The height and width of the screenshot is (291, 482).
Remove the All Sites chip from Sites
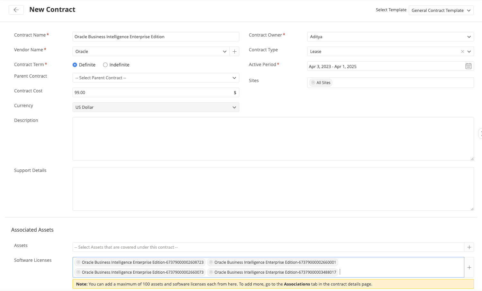(313, 82)
